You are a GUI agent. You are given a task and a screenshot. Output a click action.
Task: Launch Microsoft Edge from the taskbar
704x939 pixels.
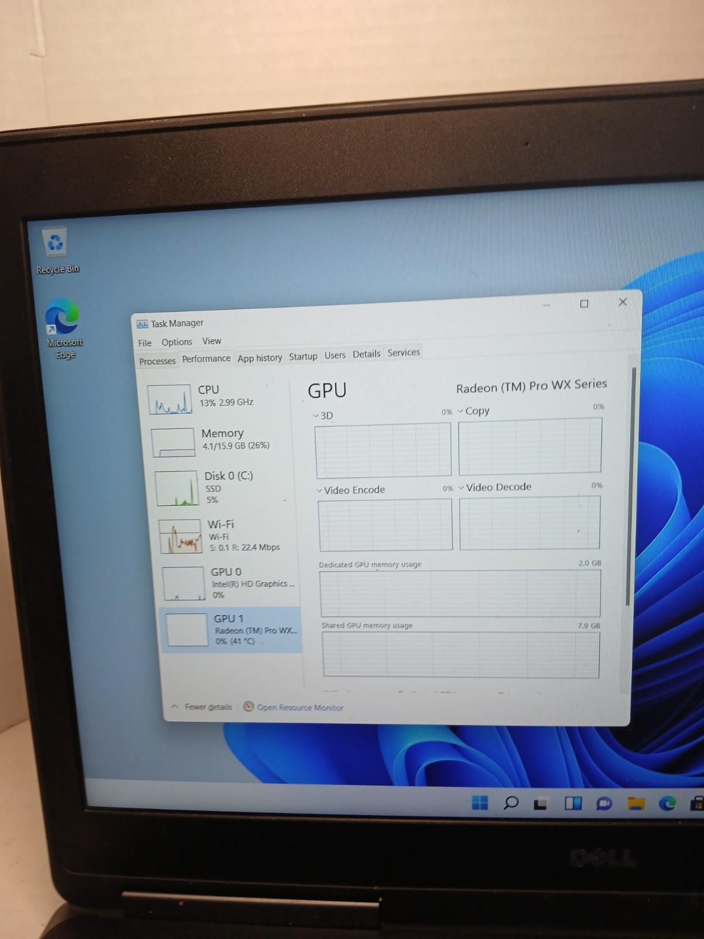click(667, 803)
